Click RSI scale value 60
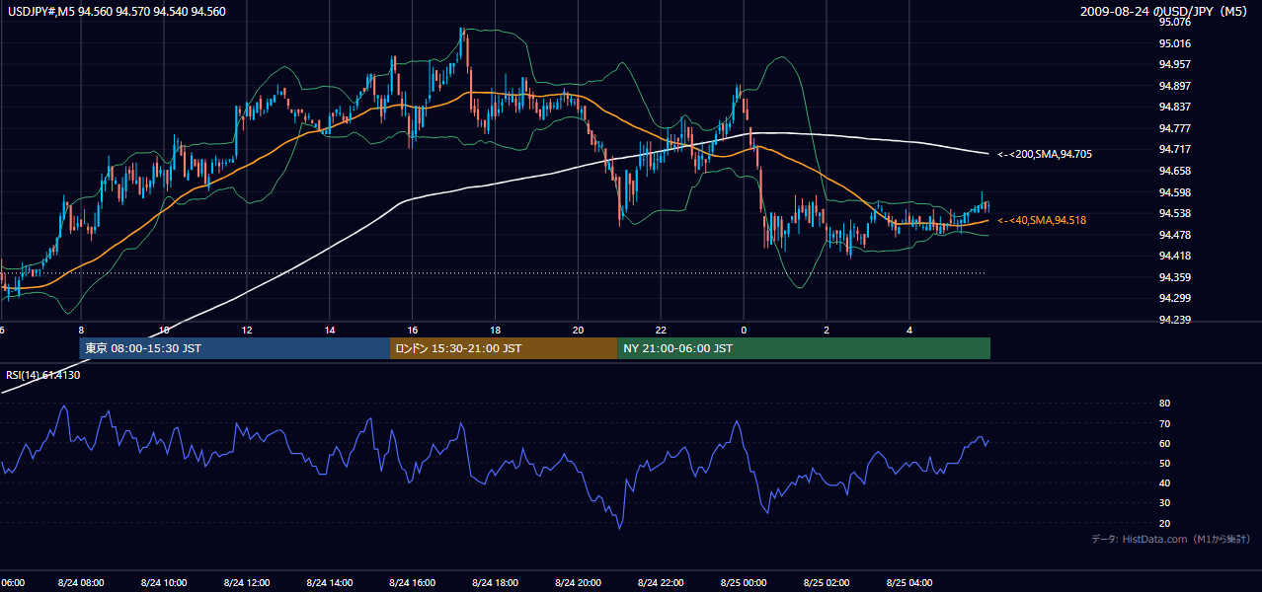The width and height of the screenshot is (1262, 592). coord(1164,443)
